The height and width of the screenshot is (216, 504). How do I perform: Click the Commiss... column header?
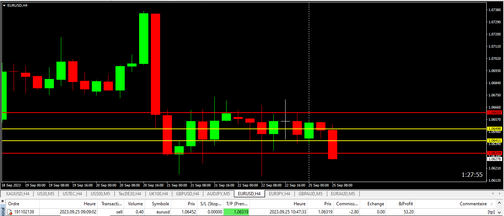346,203
